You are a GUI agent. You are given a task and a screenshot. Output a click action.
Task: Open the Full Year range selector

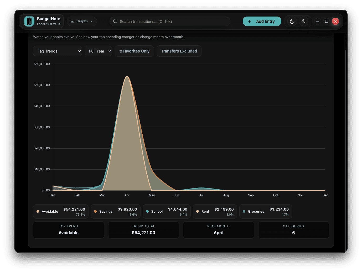(x=98, y=51)
